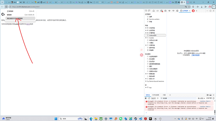Open the DevTools Welcome home icon
This screenshot has height=121, width=216.
154,11
